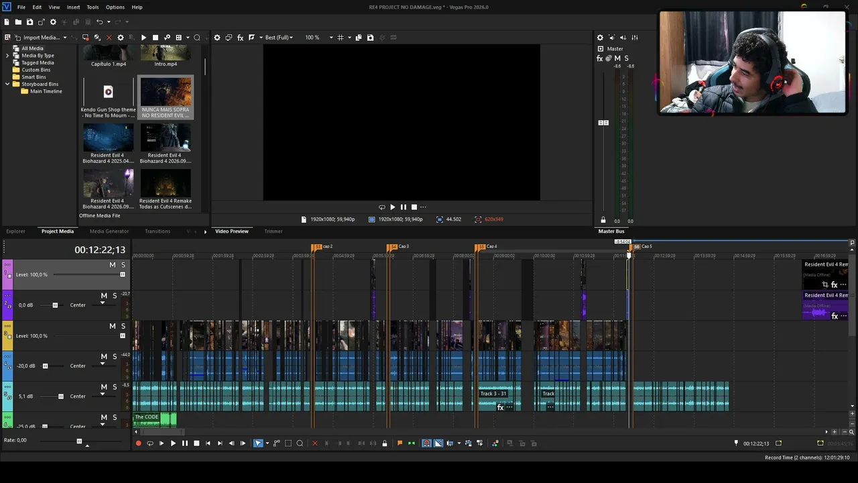Screen dimensions: 858x483
Task: Open project properties gear in main toolbar
Action: [53, 22]
